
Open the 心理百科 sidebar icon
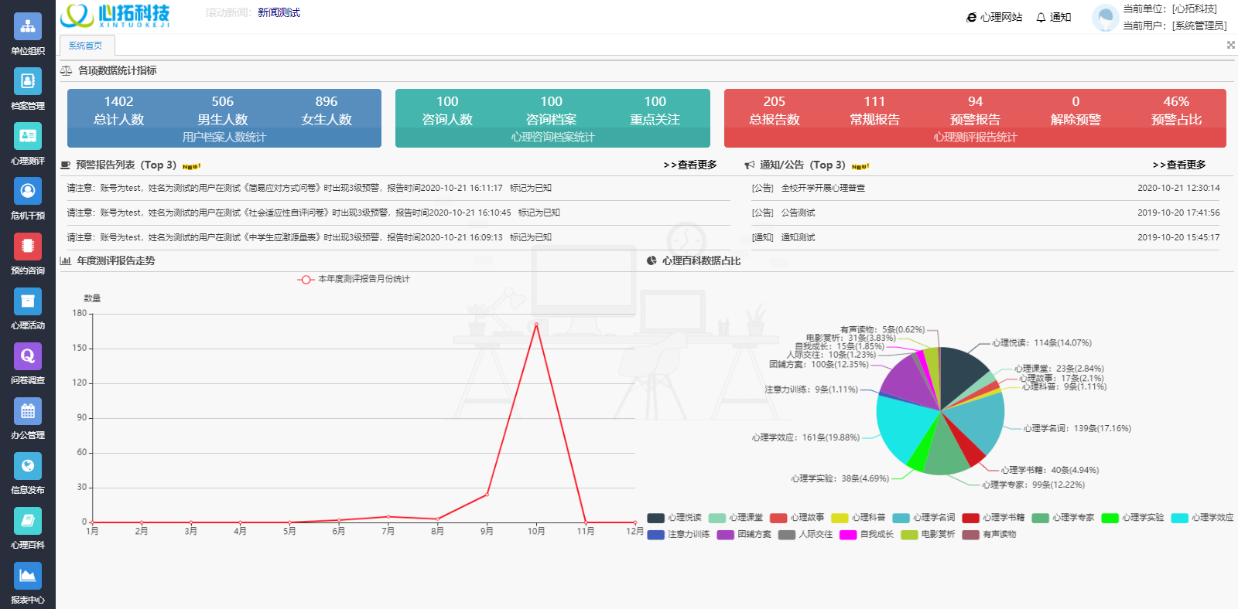pyautogui.click(x=28, y=520)
